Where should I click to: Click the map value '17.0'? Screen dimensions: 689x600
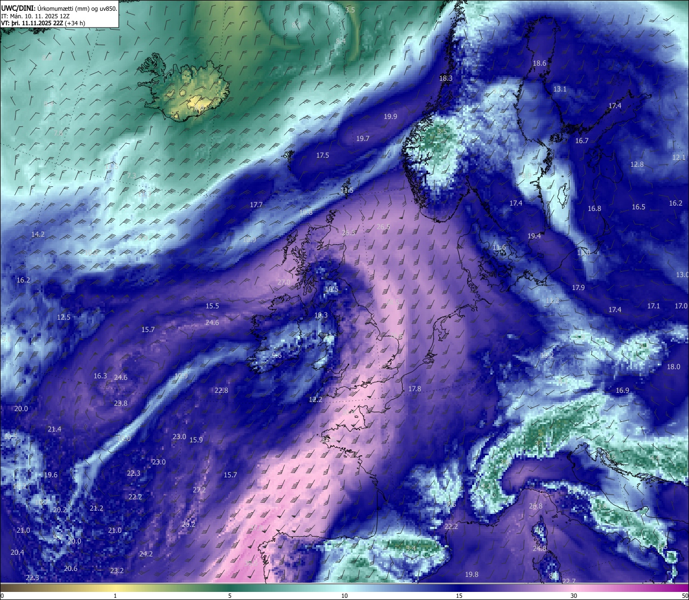point(681,306)
